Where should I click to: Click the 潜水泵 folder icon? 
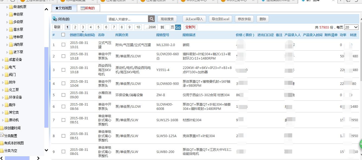11,29
